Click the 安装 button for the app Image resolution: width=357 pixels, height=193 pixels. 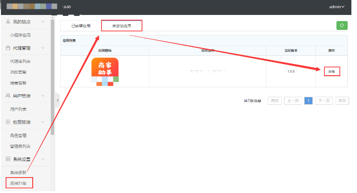point(331,71)
